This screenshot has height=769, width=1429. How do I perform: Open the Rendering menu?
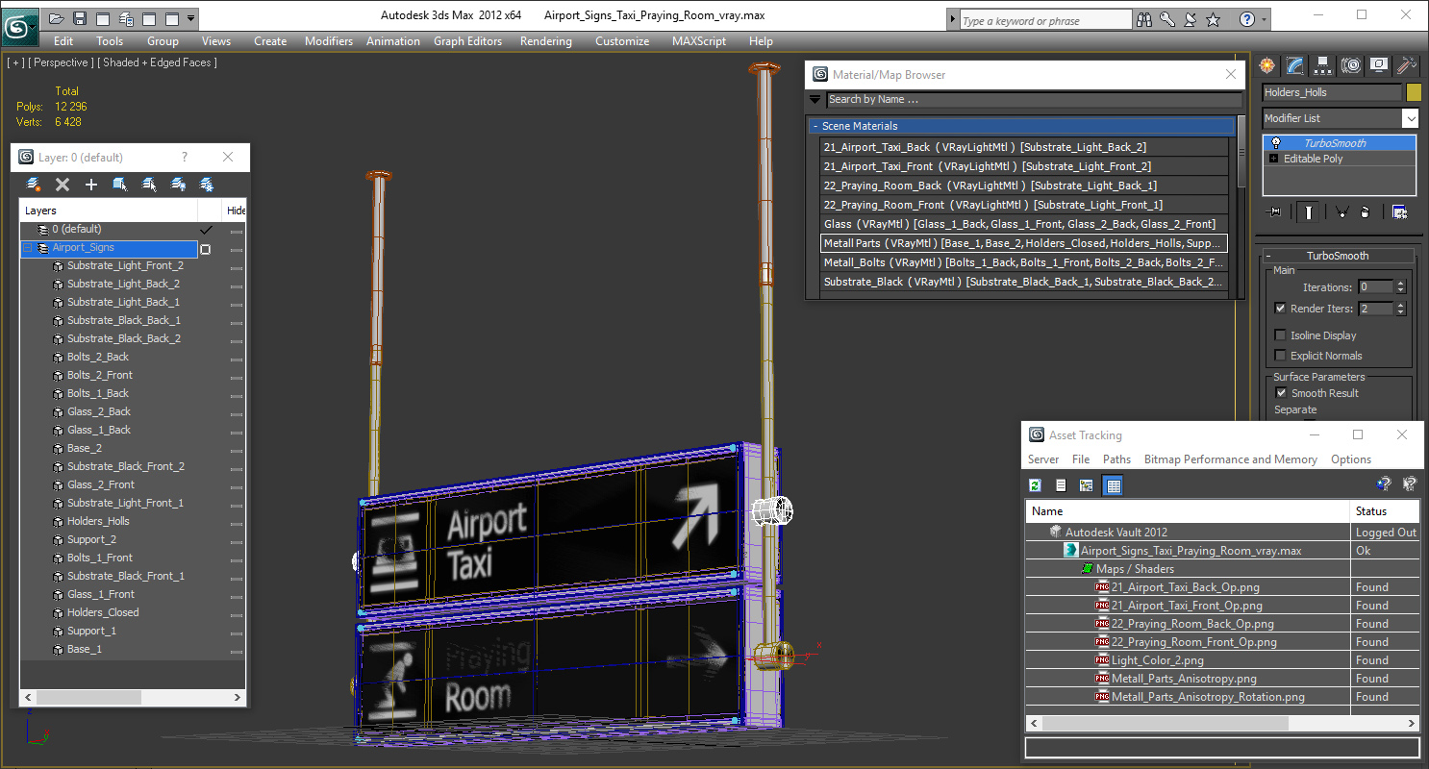click(545, 41)
